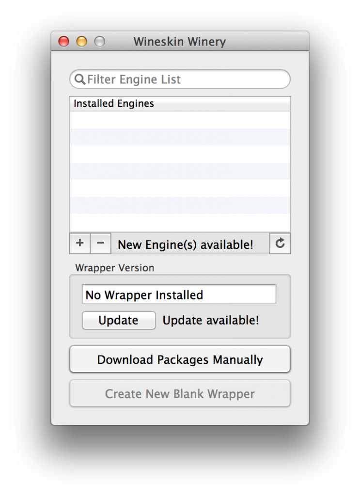Image resolution: width=360 pixels, height=496 pixels.
Task: Refresh the engine list with arrow icon
Action: (x=280, y=244)
